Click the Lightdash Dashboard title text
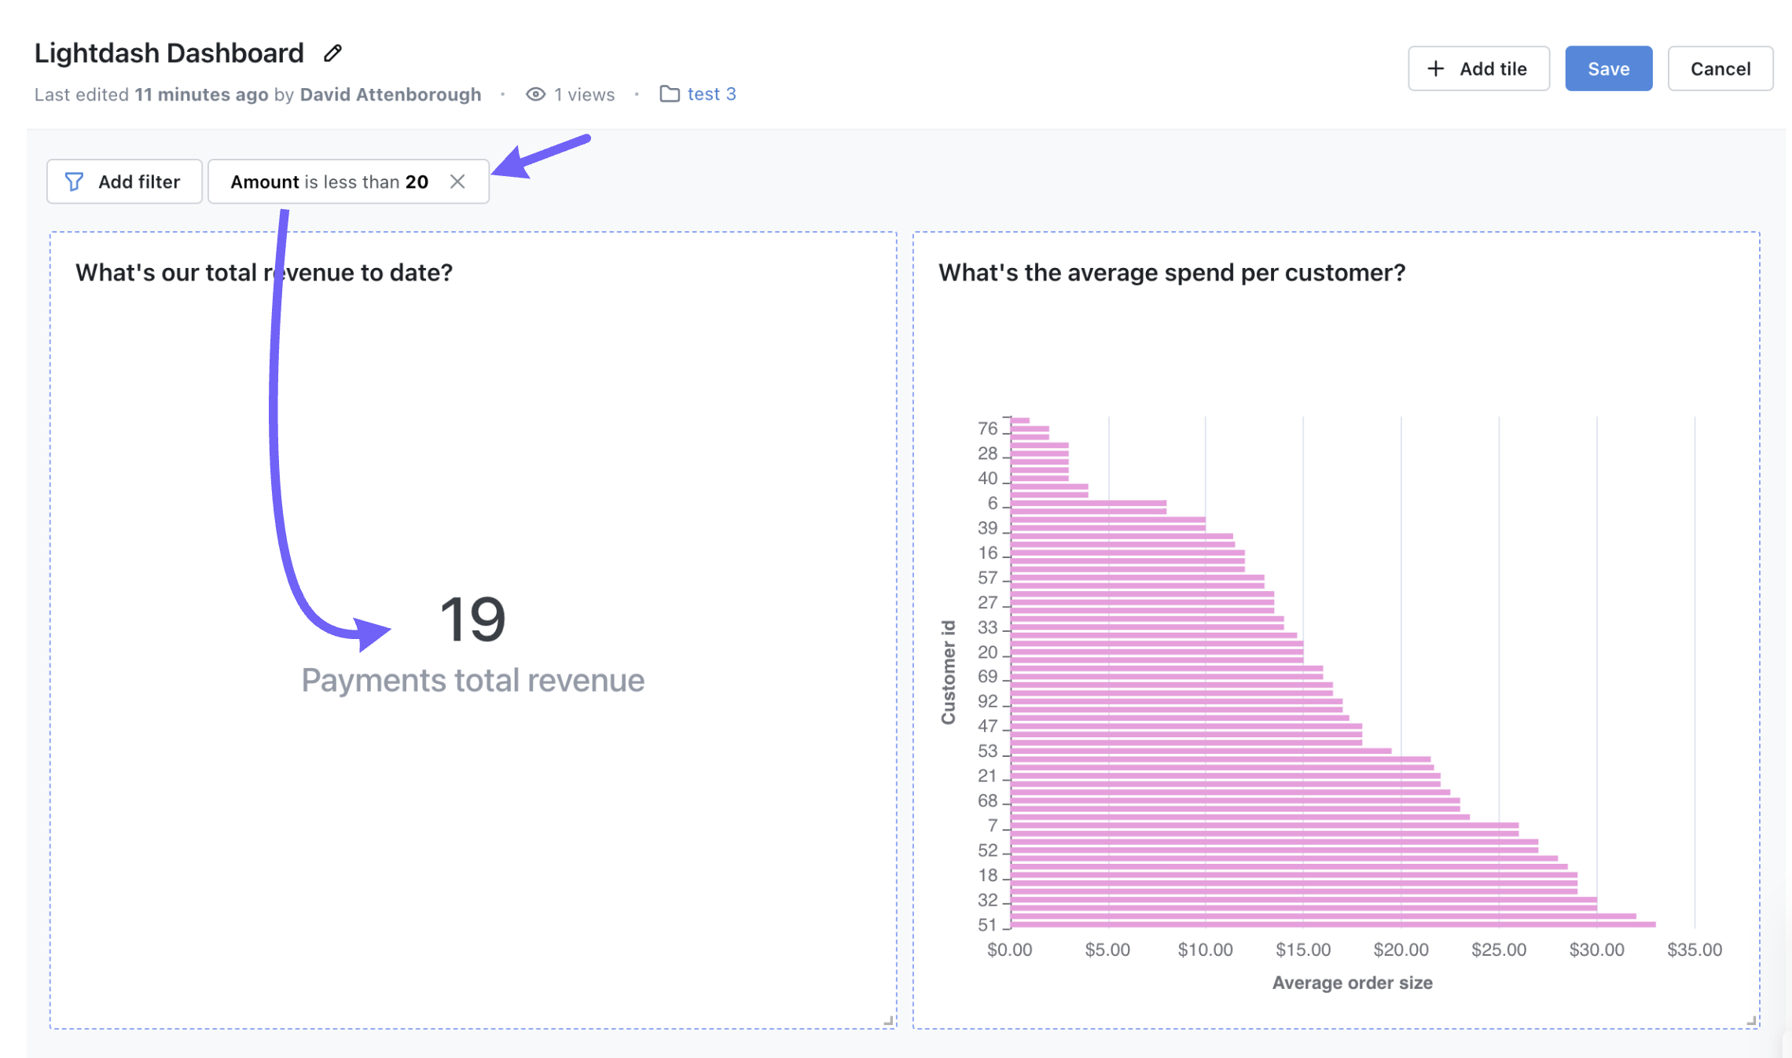The image size is (1792, 1058). (169, 53)
